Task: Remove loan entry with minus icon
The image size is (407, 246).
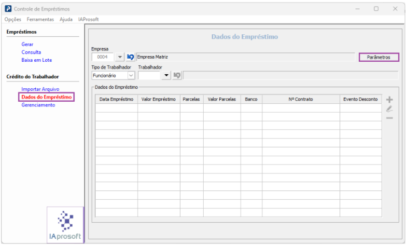Action: coord(389,118)
